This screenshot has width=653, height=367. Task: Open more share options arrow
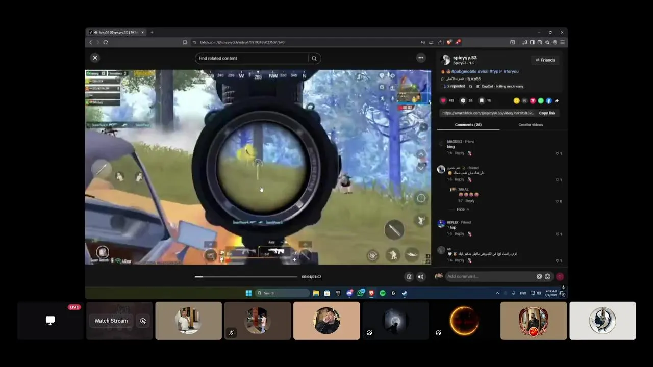coord(557,101)
